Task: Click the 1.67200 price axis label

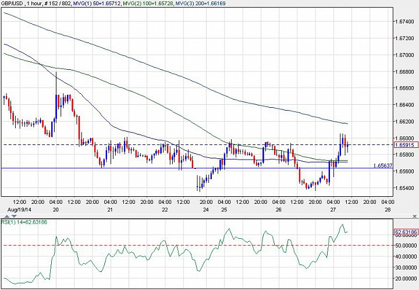Action: click(404, 38)
